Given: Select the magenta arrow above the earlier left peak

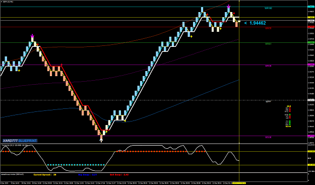Looking at the screenshot, I should (x=32, y=36).
